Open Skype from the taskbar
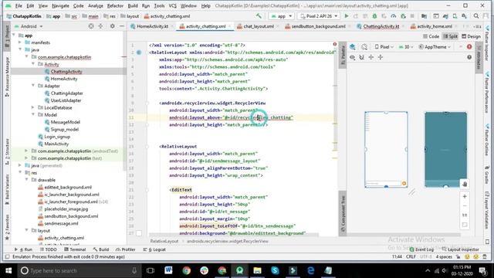494x278 pixels. coord(275,270)
